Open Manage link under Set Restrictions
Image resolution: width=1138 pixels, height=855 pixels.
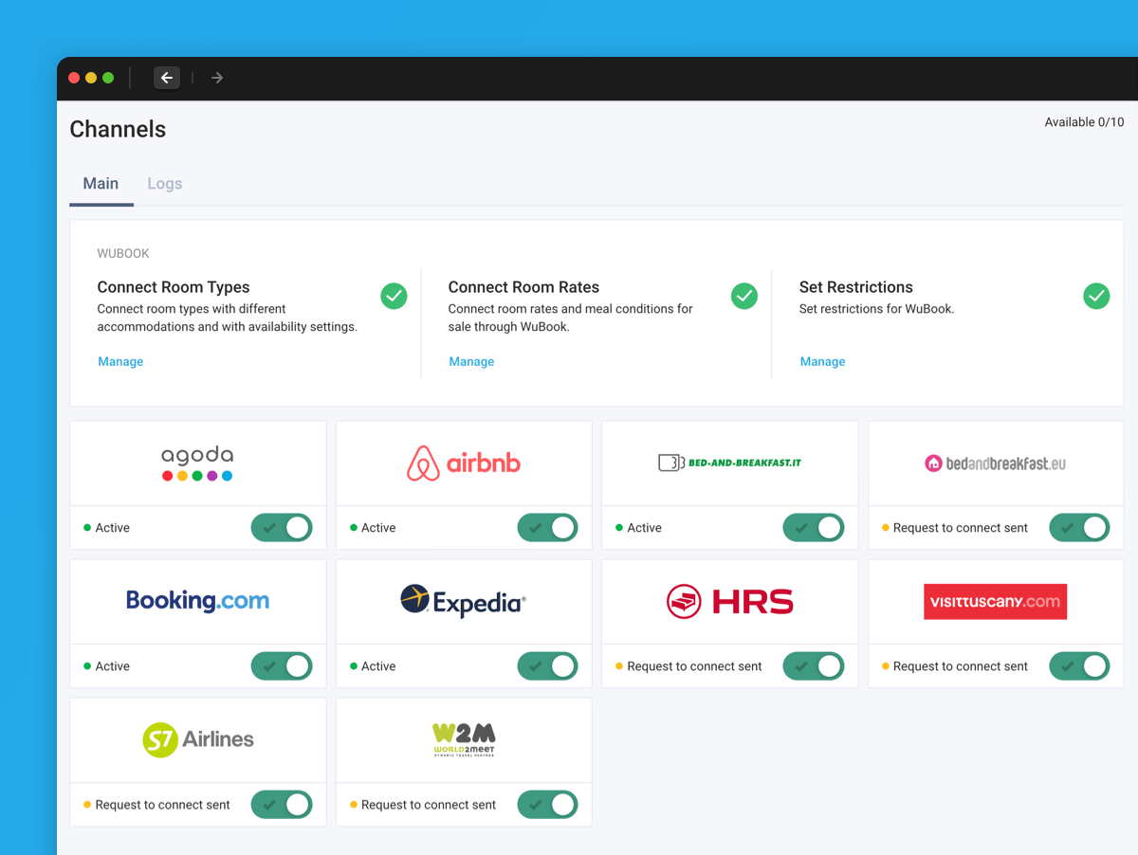pos(822,361)
